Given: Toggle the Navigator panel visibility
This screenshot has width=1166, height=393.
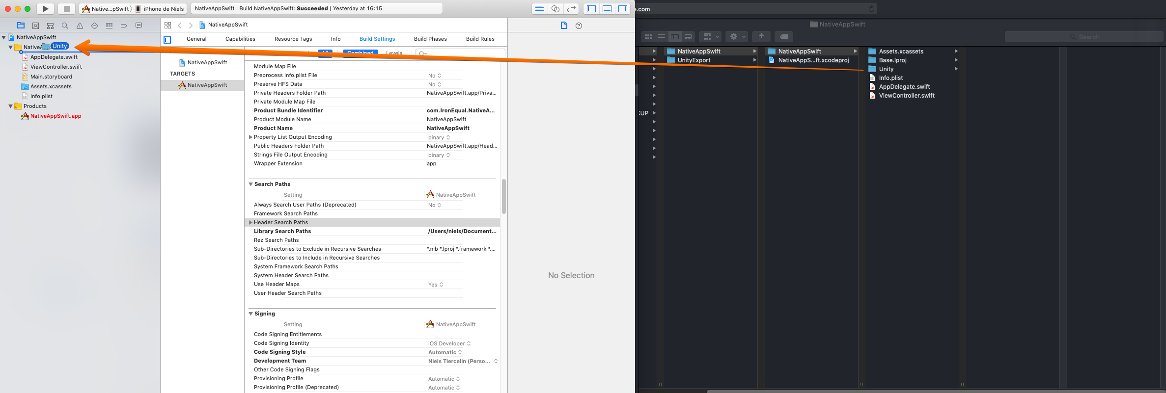Looking at the screenshot, I should [591, 9].
